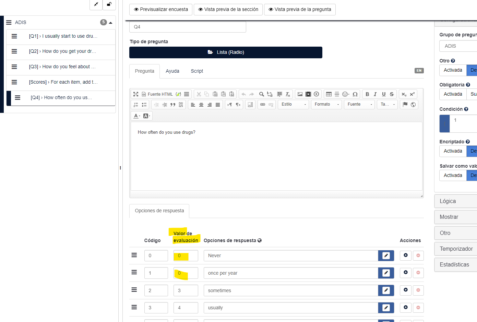Viewport: 477px width, 322px height.
Task: Switch to the Ayuda tab
Action: click(x=172, y=71)
